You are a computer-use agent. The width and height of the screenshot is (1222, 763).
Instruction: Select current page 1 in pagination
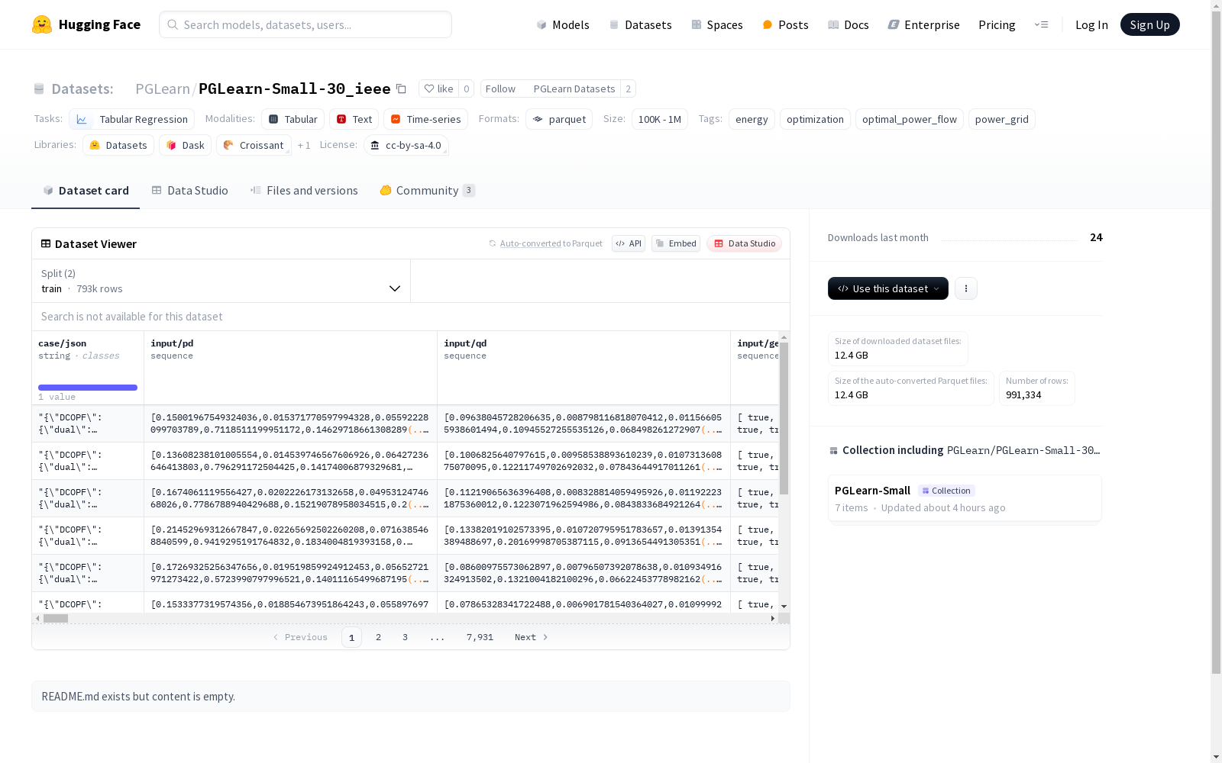tap(351, 637)
